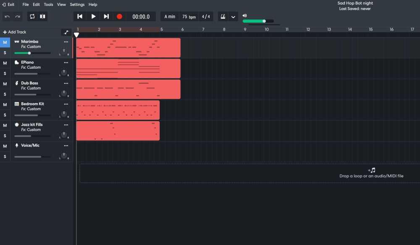Viewport: 420px width, 245px height.
Task: Change the tempo field showing 75 bpm
Action: click(x=189, y=17)
